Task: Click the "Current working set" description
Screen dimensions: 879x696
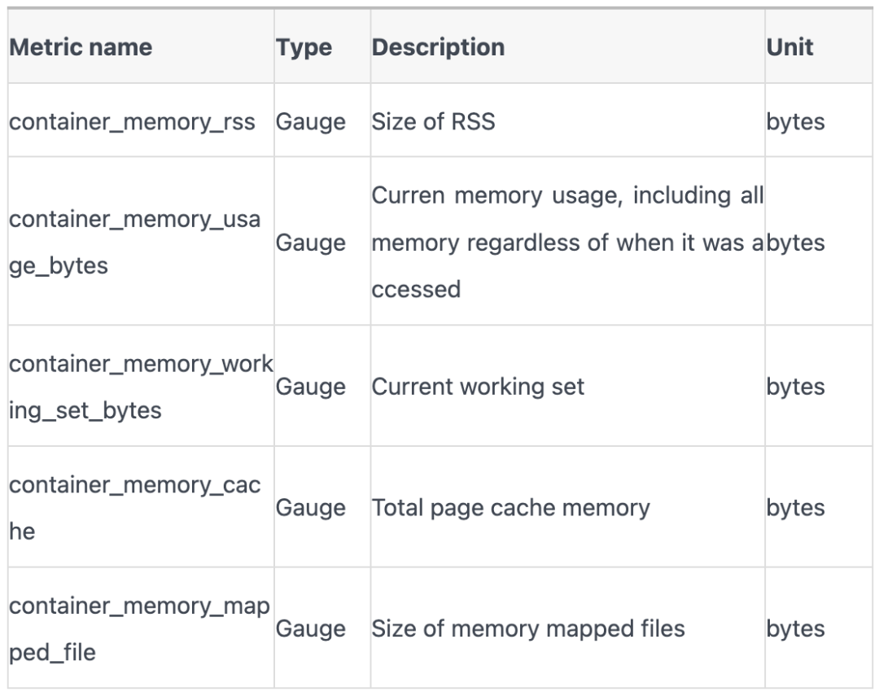Action: [x=478, y=387]
